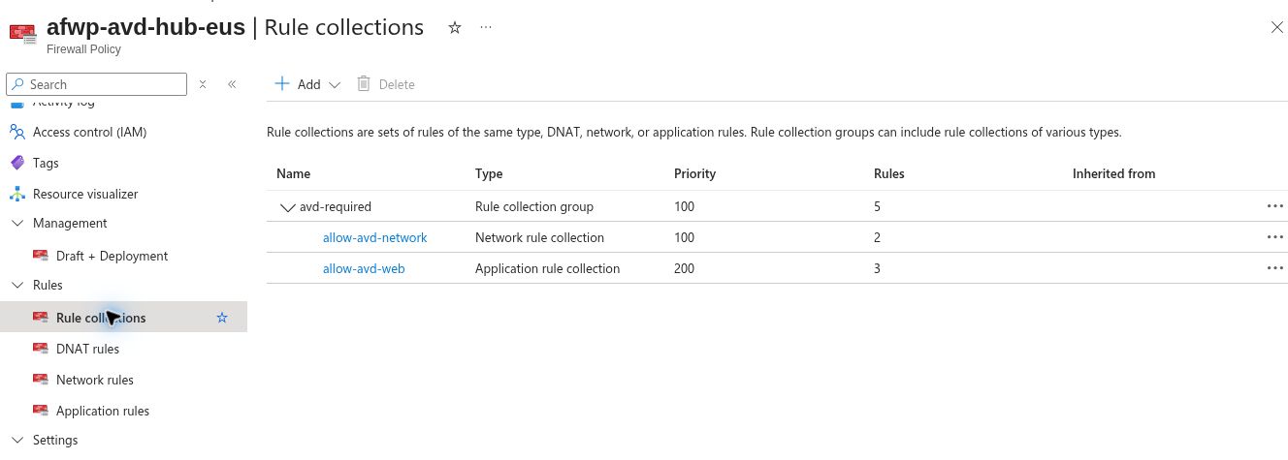Select the avd-required group name
The height and width of the screenshot is (460, 1288).
(x=336, y=206)
